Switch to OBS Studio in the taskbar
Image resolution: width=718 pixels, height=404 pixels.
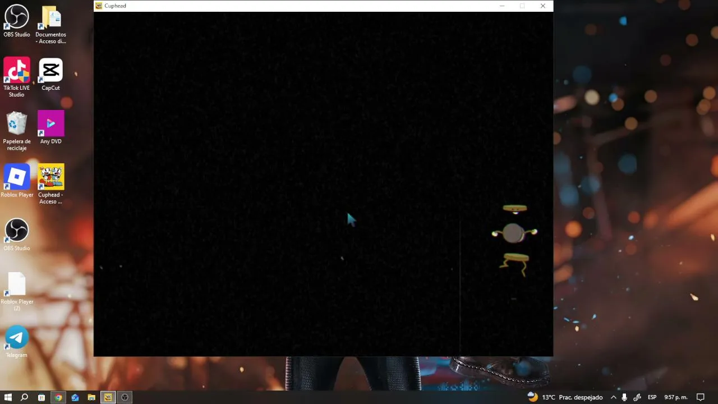tap(125, 397)
